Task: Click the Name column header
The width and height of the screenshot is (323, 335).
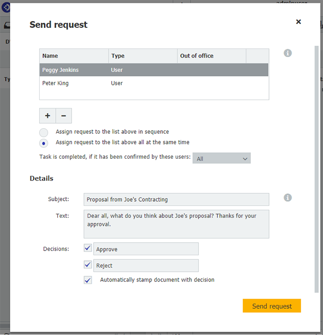Action: point(74,56)
